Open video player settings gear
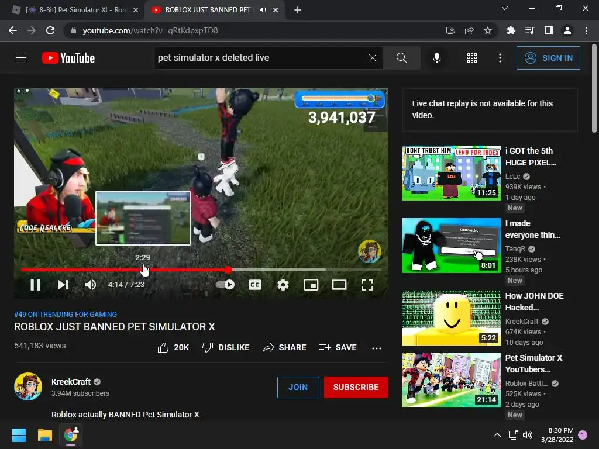Screen dimensions: 599x449 click(x=283, y=285)
